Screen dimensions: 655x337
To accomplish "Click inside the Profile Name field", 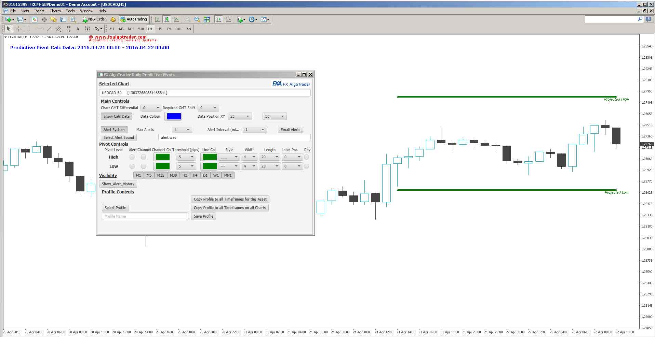I will click(145, 216).
